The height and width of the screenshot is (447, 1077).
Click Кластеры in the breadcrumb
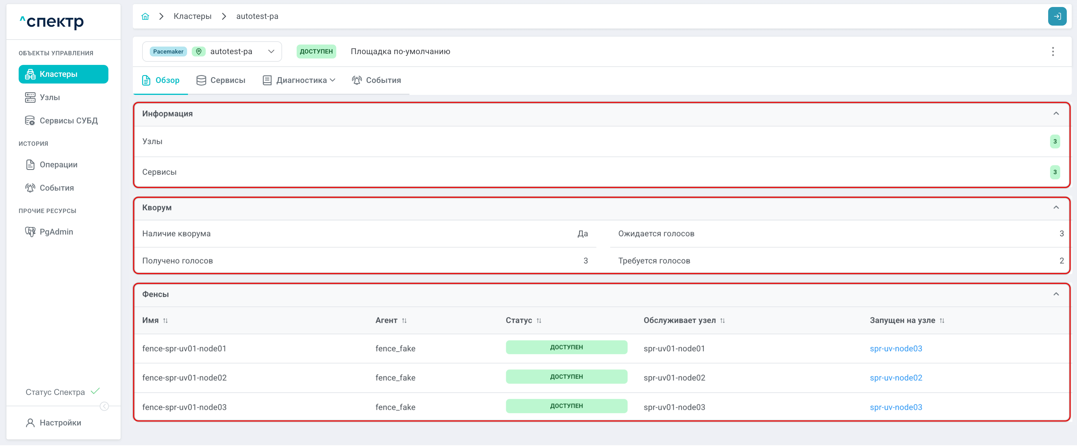pos(192,16)
